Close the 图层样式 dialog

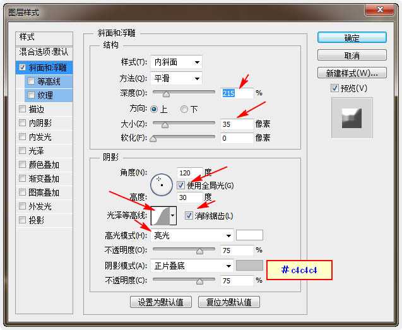(x=380, y=9)
